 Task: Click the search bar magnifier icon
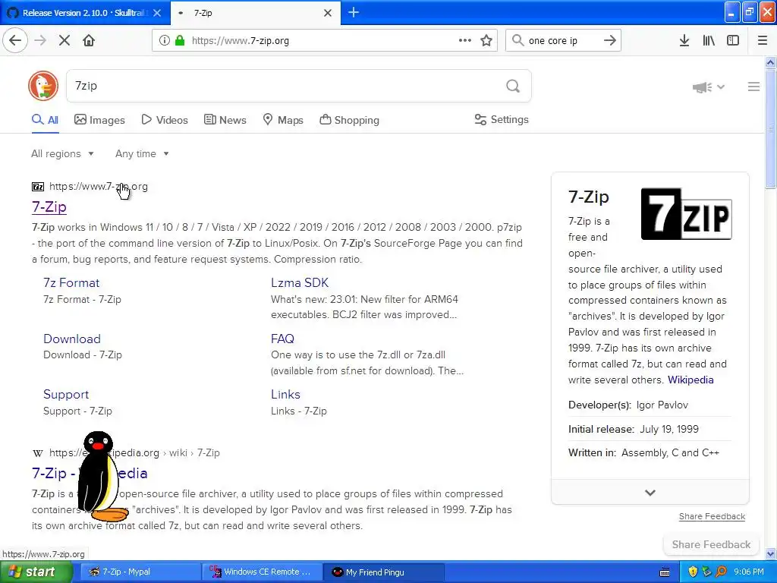click(517, 40)
